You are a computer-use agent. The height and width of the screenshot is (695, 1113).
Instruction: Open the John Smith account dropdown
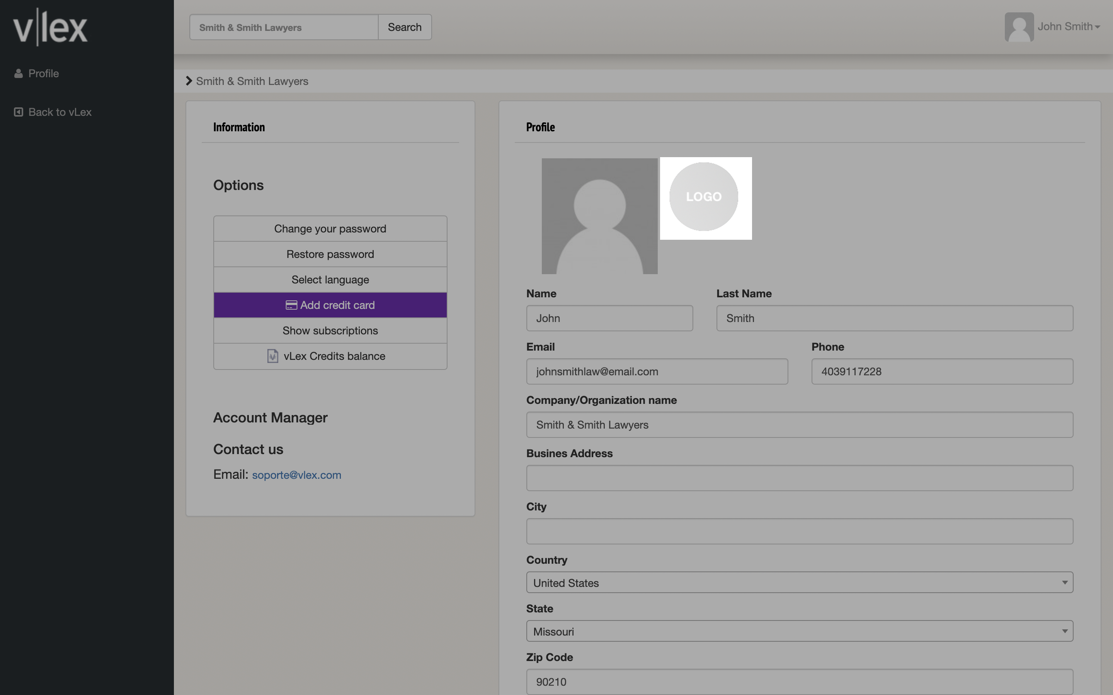(1069, 27)
